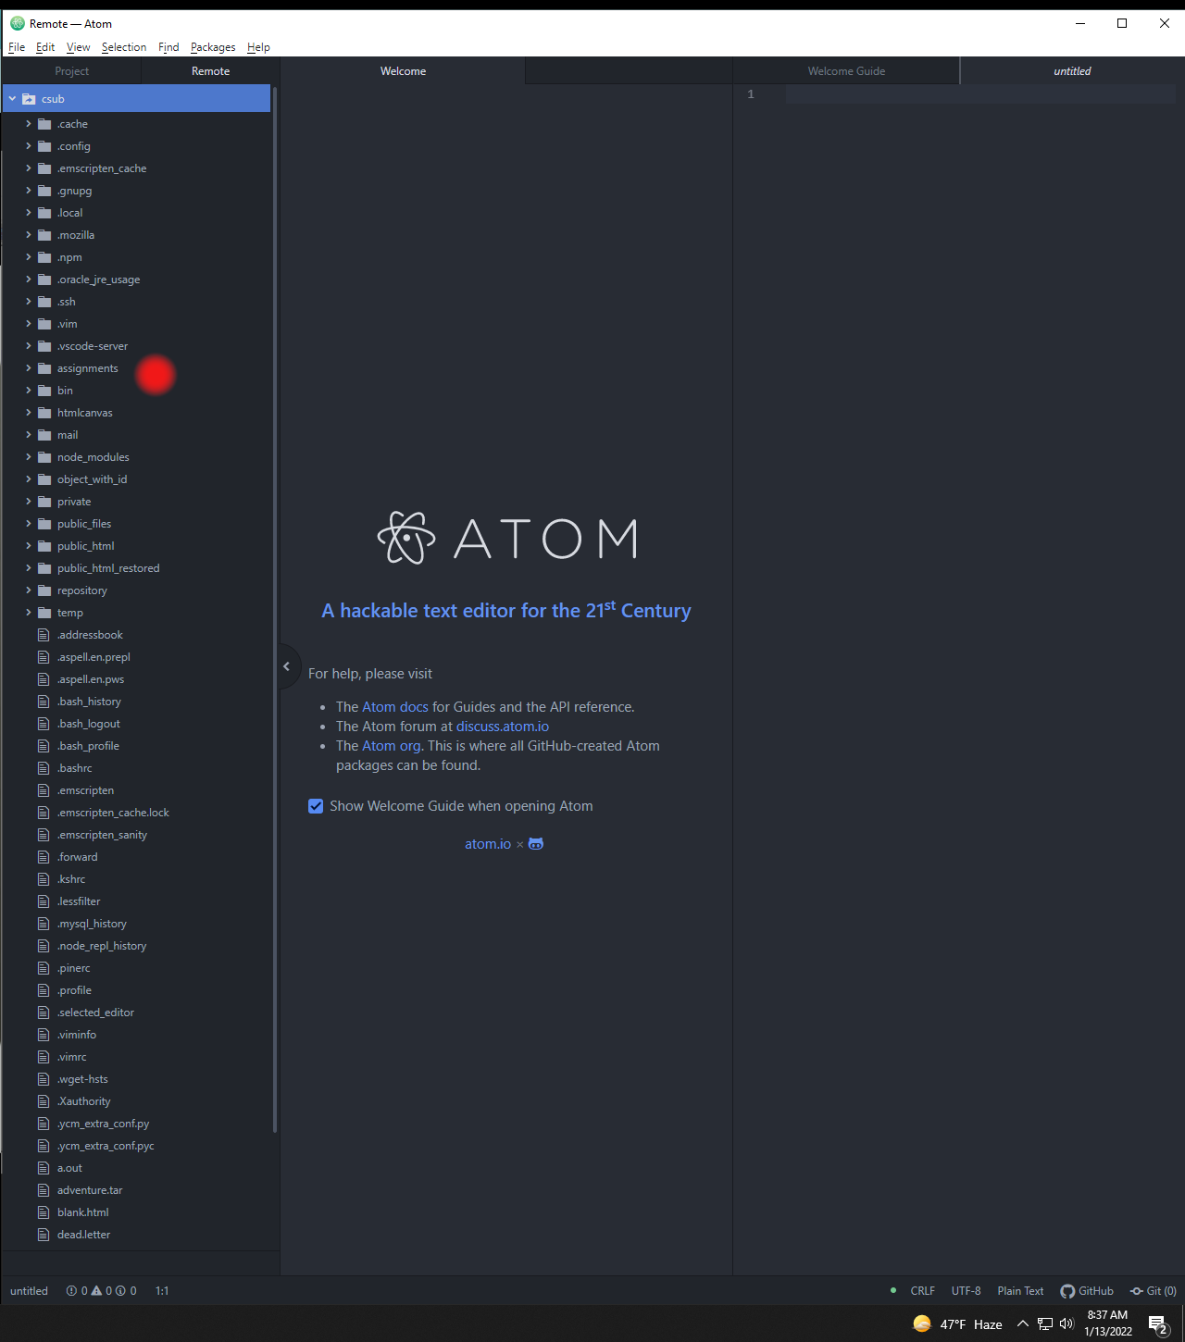1185x1342 pixels.
Task: Click the file icon beside .vimrc
Action: (x=44, y=1057)
